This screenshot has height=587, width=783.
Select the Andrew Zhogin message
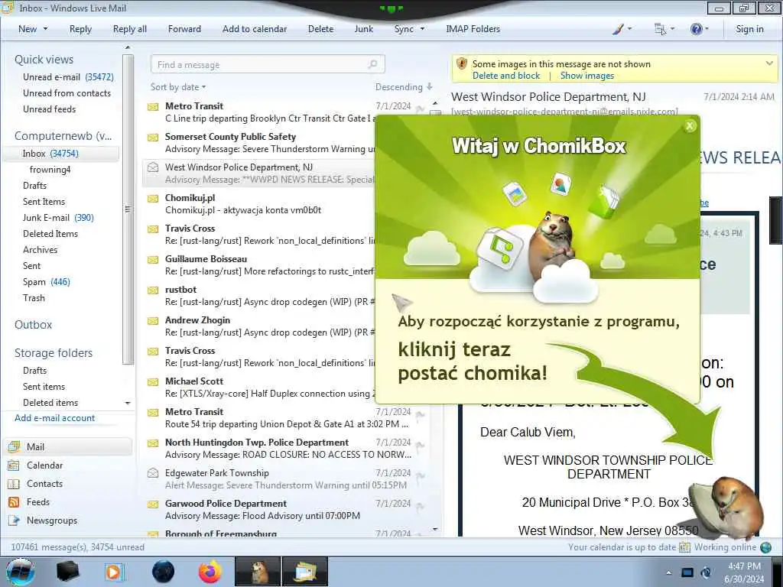[x=258, y=326]
